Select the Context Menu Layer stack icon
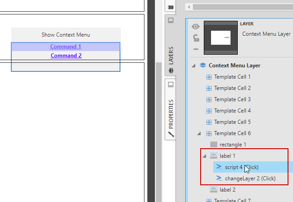293x202 pixels. pyautogui.click(x=203, y=65)
